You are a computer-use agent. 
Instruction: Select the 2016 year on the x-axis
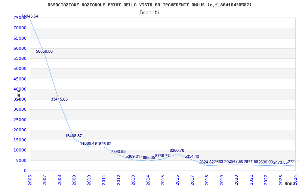click(177, 180)
